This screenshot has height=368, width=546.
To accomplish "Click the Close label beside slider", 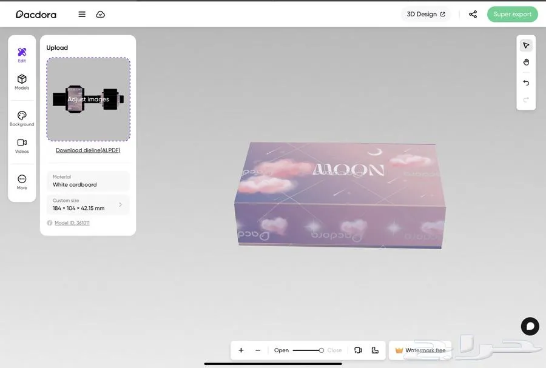I will pos(335,350).
